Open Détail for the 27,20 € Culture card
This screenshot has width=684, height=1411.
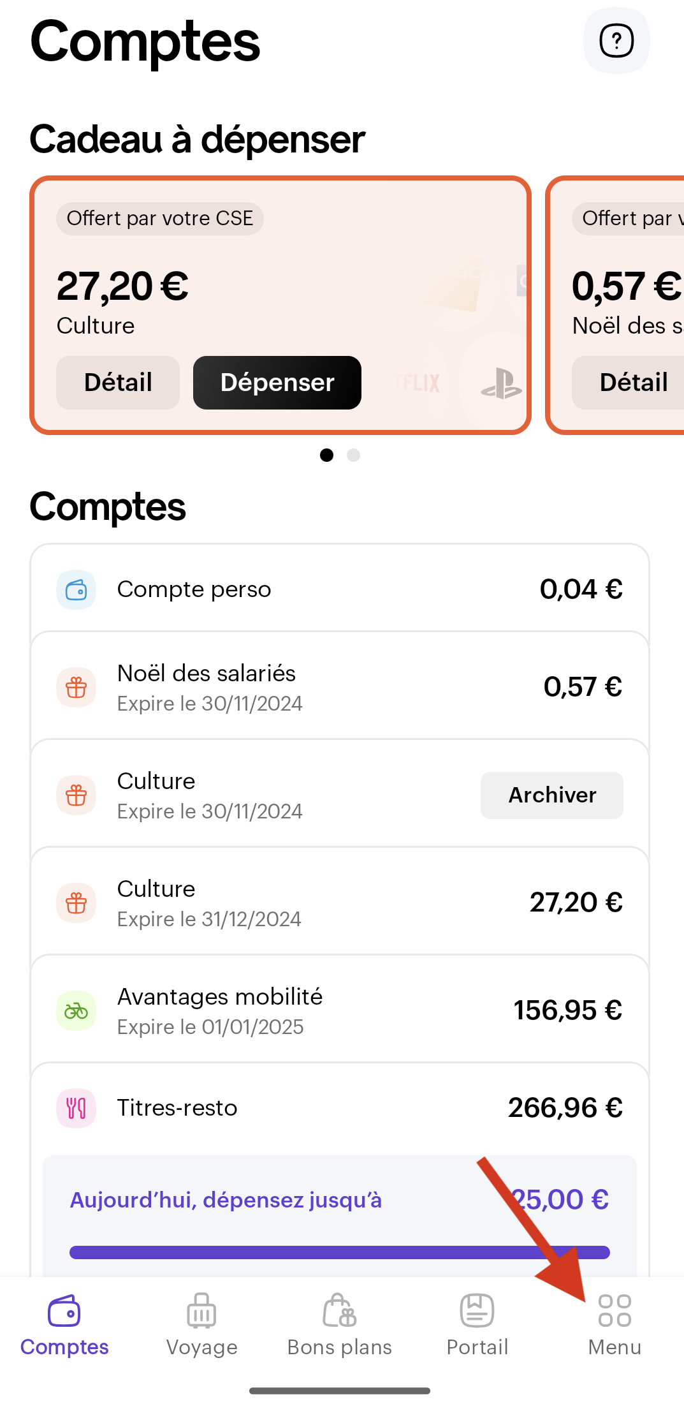118,383
